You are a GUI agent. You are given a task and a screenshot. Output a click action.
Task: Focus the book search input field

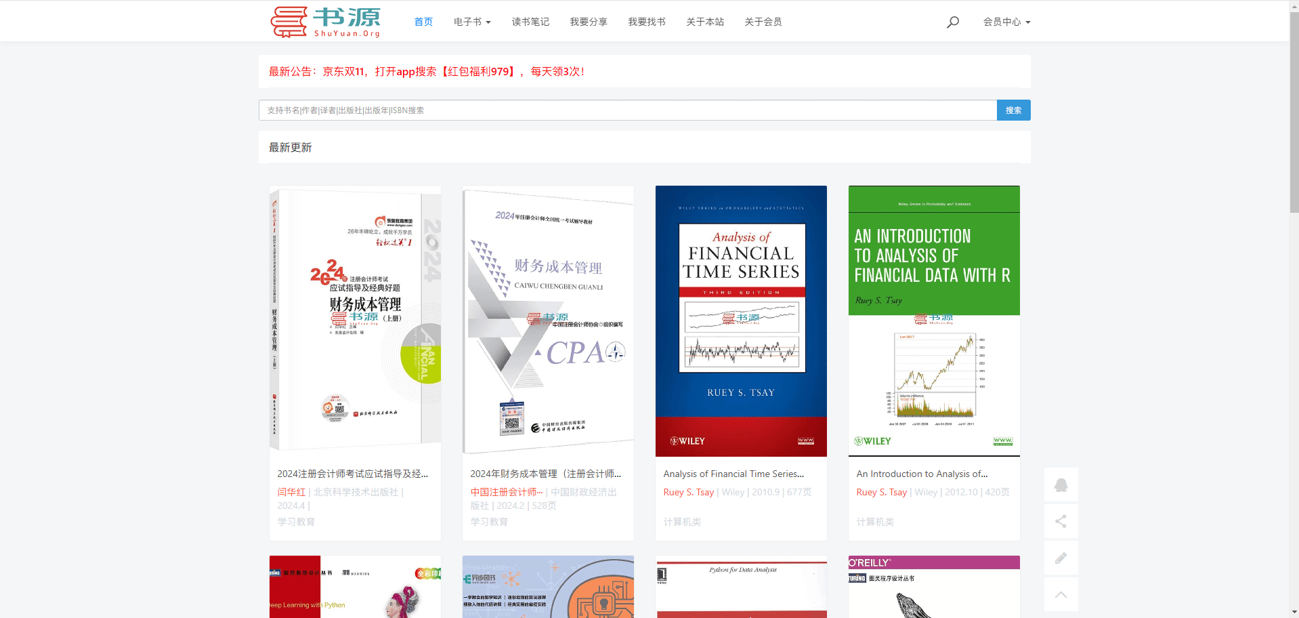[x=627, y=110]
